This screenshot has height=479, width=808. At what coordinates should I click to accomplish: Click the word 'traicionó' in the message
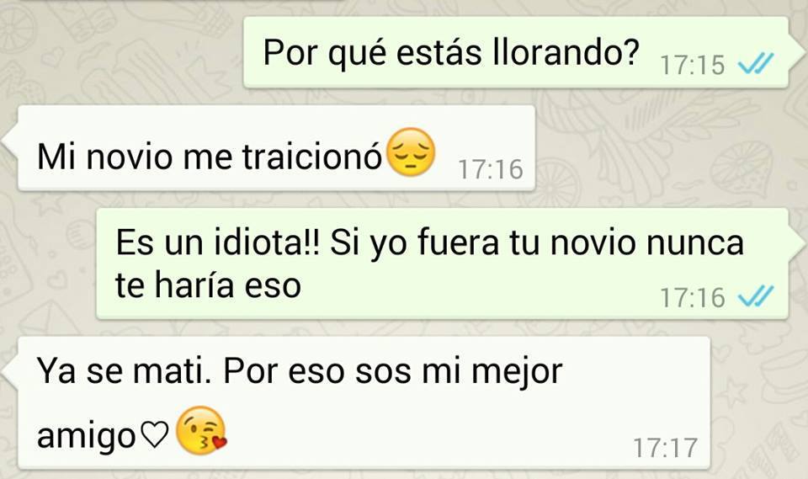[311, 157]
